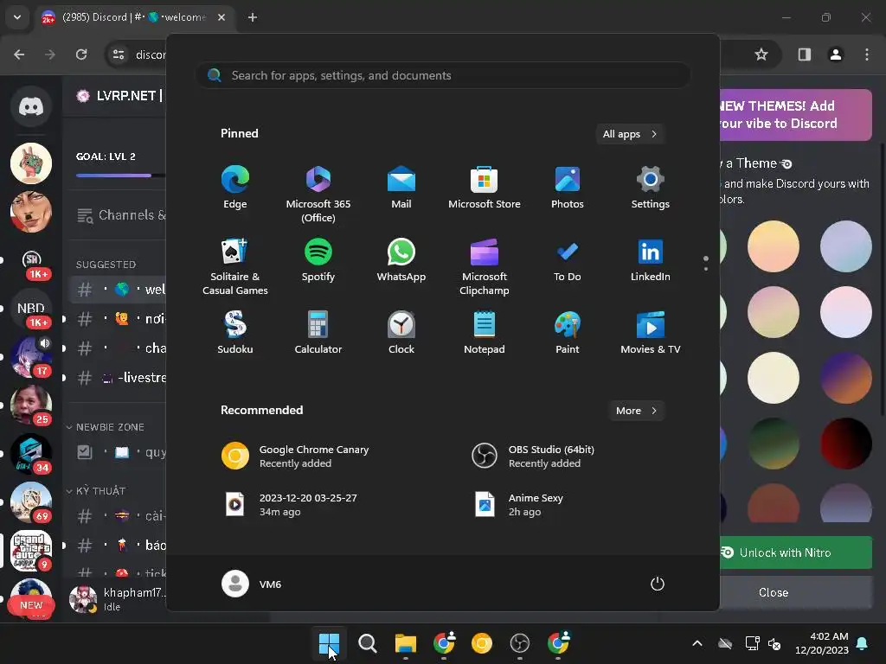Open File Explorer from taskbar
The width and height of the screenshot is (886, 664).
coord(405,643)
